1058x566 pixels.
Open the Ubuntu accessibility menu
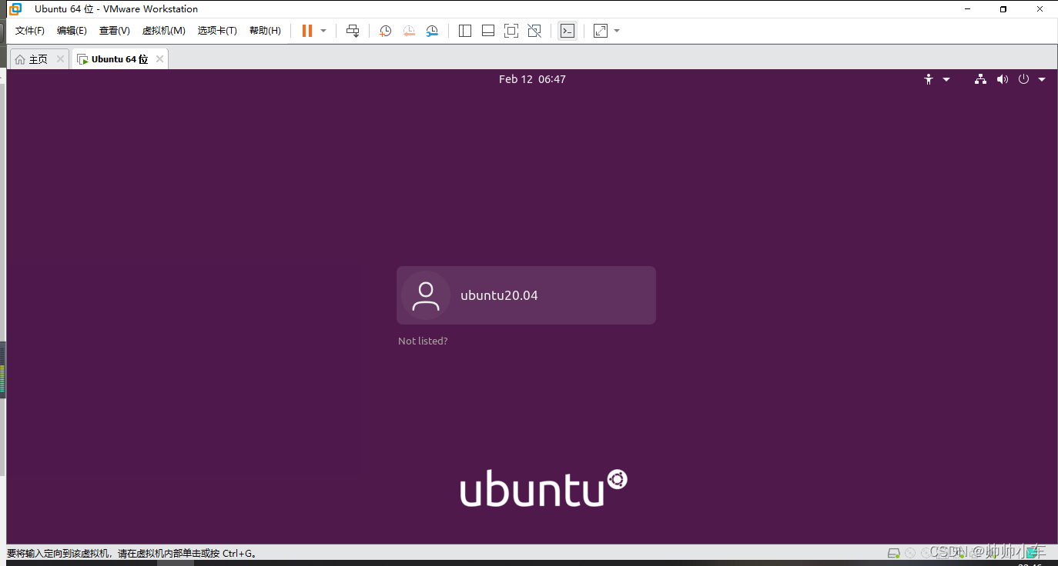929,79
